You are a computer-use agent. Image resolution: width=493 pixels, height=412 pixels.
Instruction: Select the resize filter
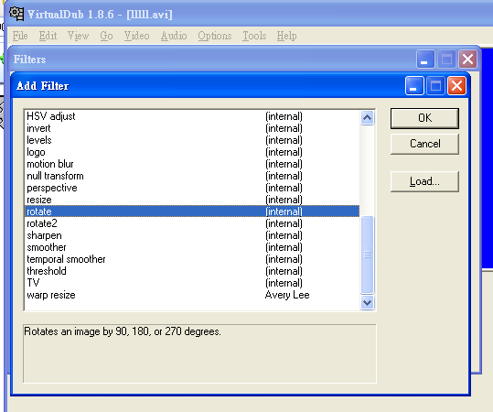[192, 200]
